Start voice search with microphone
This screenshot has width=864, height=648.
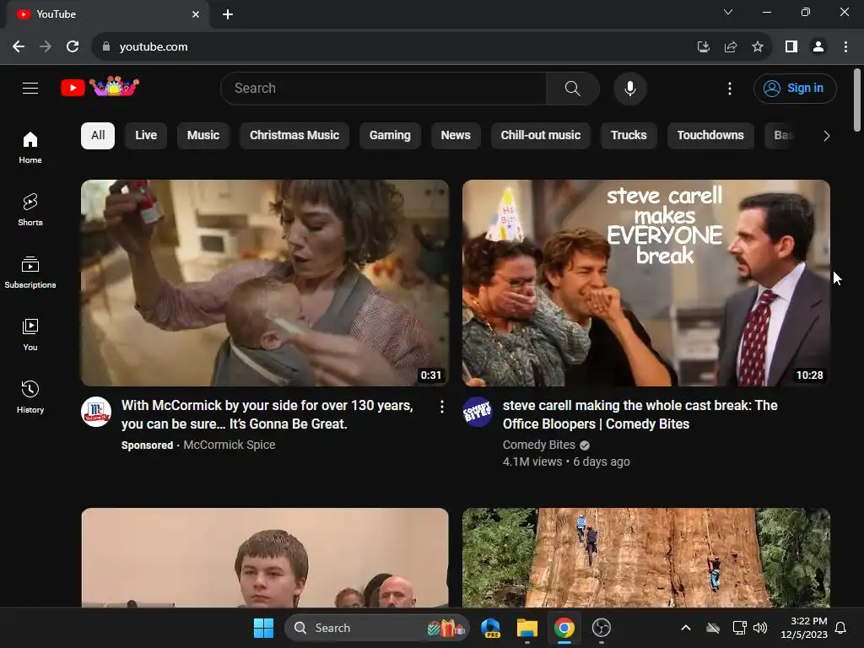629,88
